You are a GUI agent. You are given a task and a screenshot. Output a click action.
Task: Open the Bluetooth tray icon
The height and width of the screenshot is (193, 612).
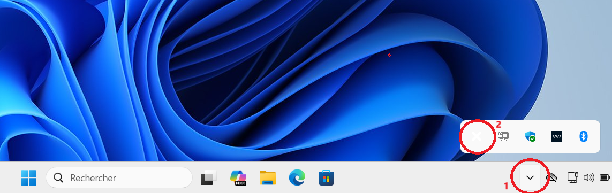[584, 136]
